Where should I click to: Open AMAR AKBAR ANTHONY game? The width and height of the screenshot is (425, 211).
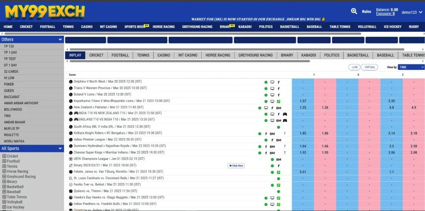pos(32,103)
